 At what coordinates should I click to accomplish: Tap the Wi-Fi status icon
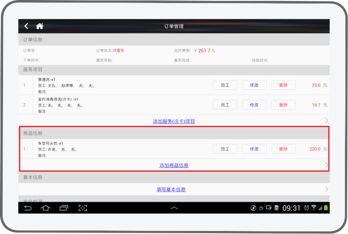click(314, 208)
